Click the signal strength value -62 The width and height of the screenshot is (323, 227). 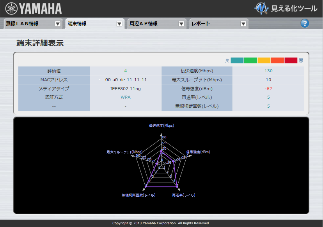point(268,89)
